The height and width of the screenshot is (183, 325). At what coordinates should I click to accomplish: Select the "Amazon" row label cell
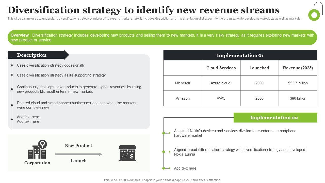pos(183,98)
